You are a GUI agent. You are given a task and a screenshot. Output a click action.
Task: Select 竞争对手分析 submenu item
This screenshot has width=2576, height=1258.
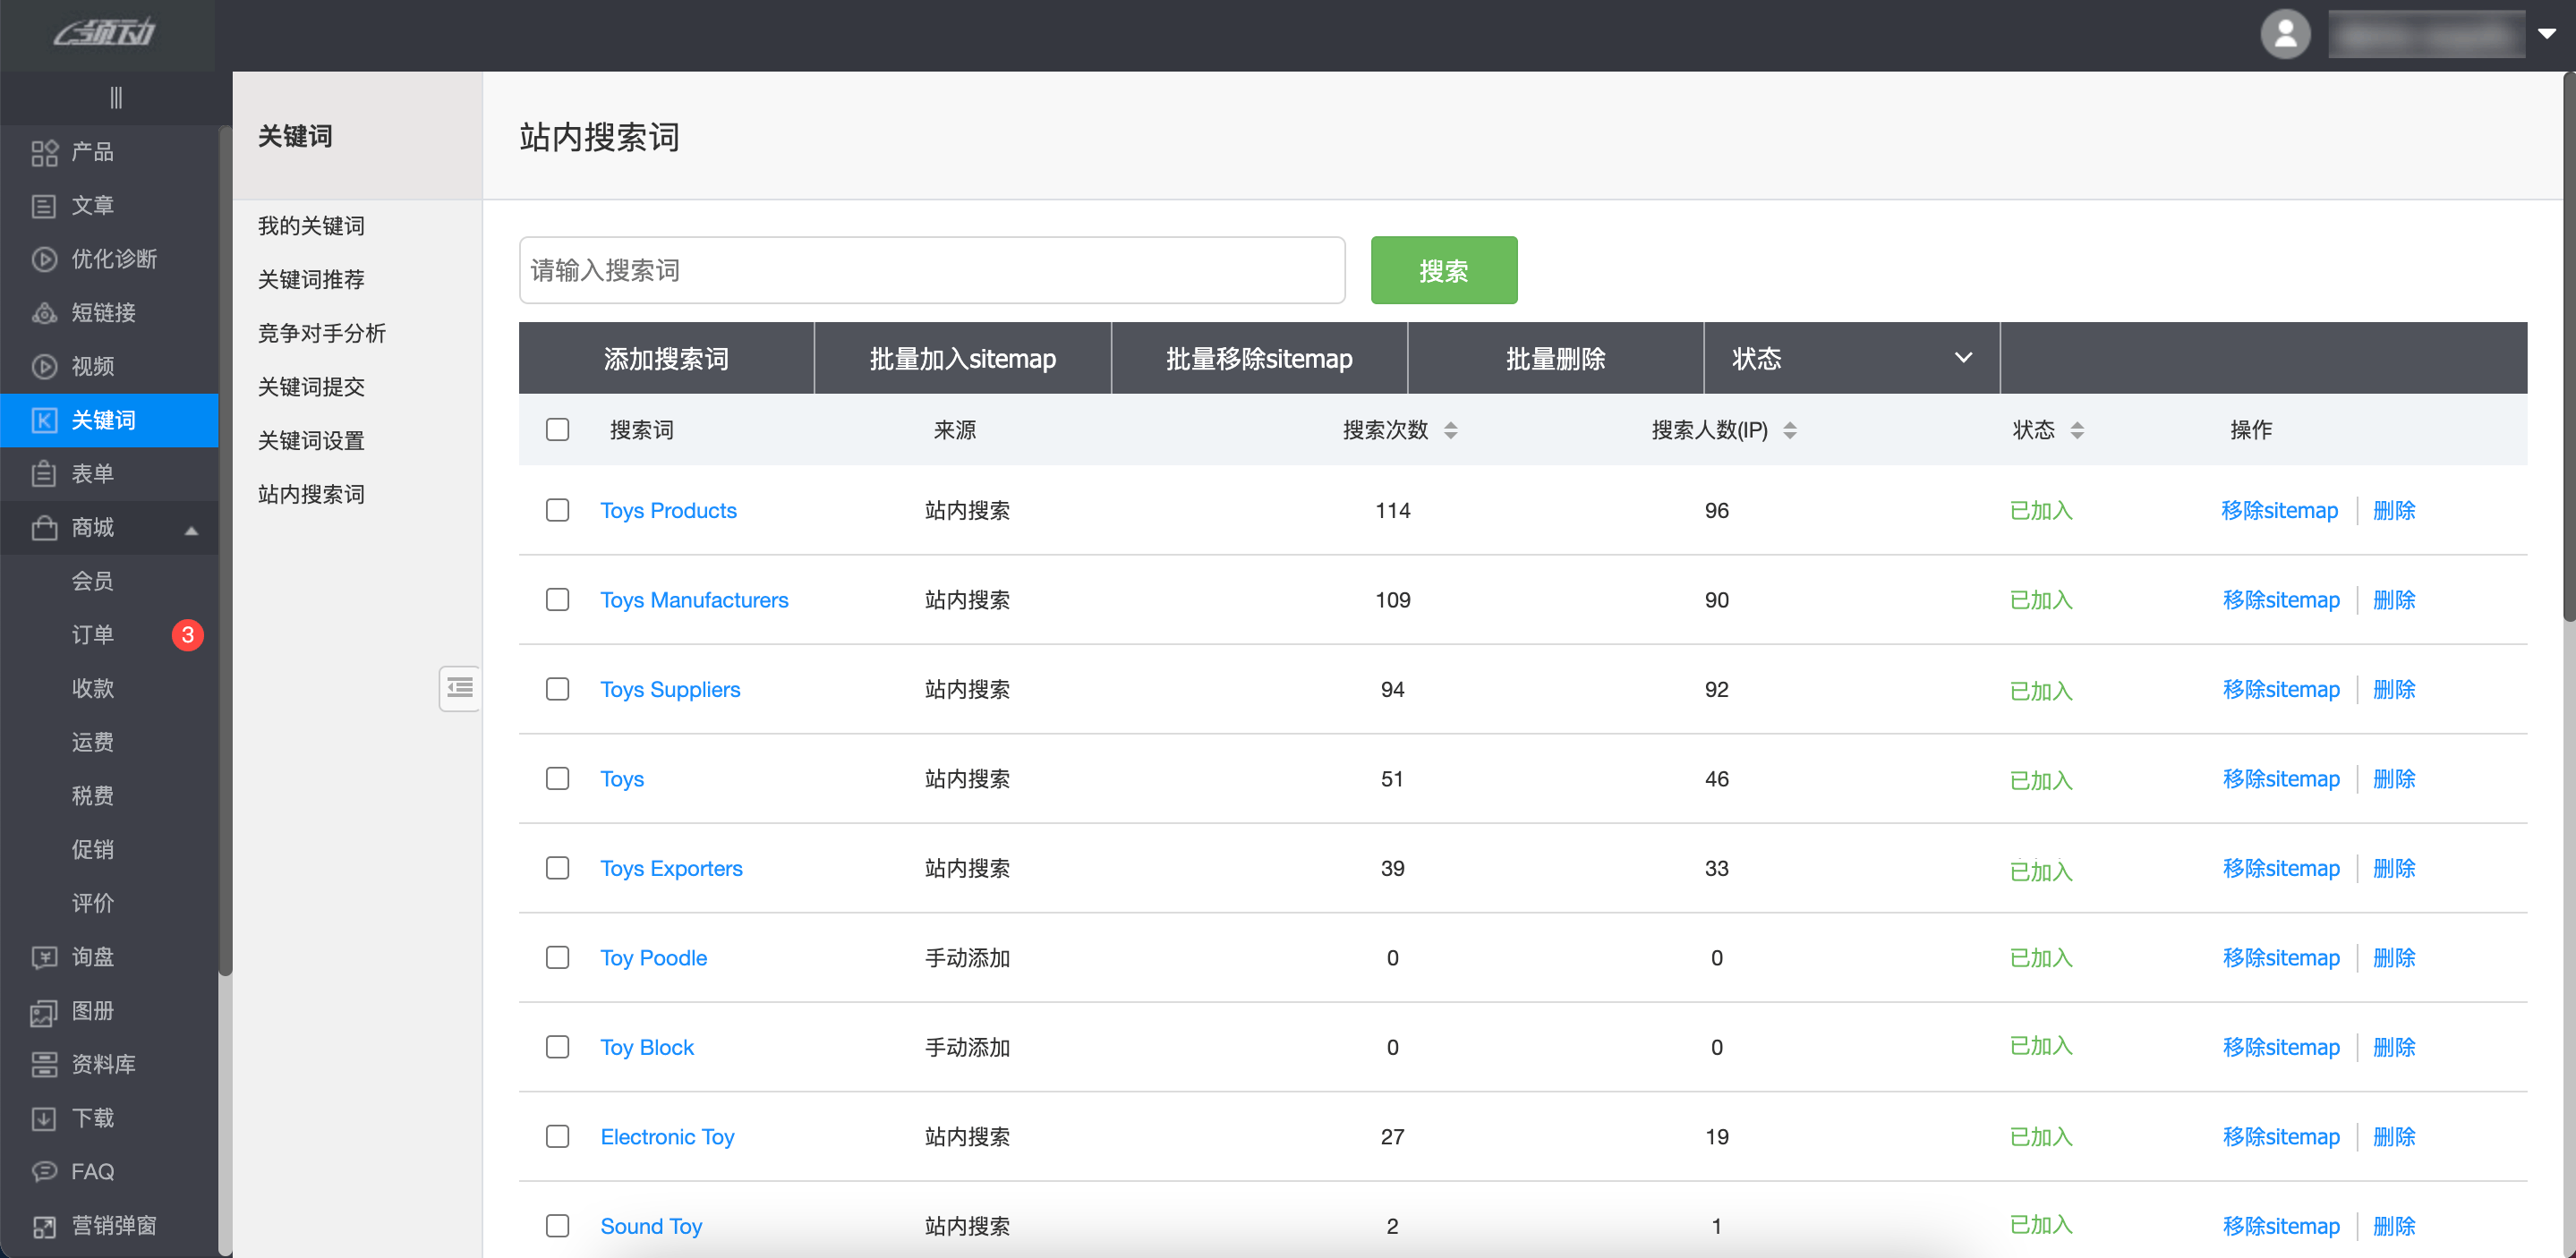tap(321, 333)
